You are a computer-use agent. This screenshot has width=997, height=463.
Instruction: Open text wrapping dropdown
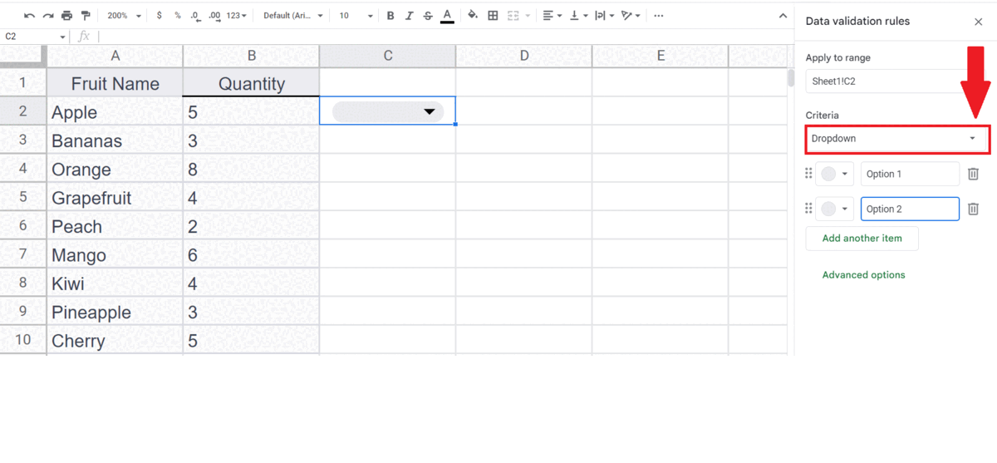[604, 16]
